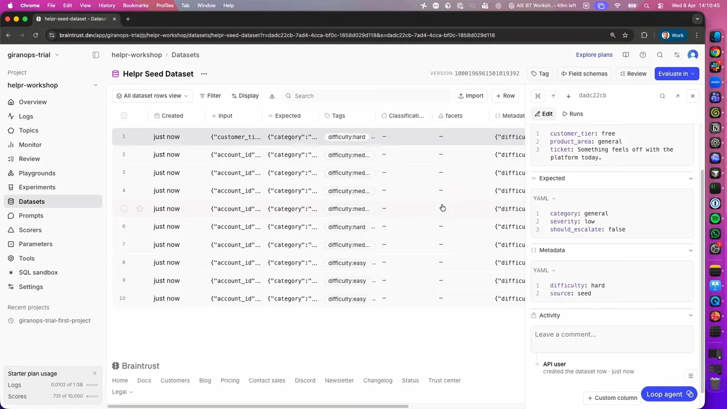This screenshot has width=727, height=409.
Task: Open the Bookmarks menu in menu bar
Action: (136, 5)
